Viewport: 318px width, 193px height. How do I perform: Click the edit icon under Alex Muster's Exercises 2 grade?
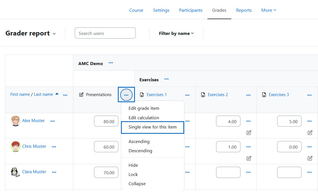point(249,133)
